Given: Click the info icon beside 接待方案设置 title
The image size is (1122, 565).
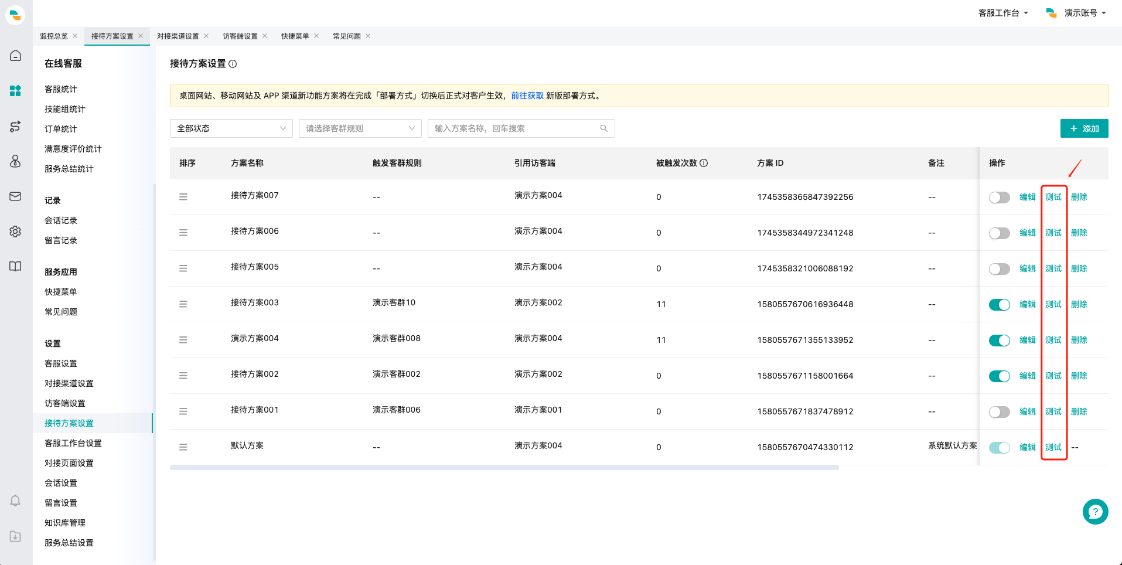Looking at the screenshot, I should [233, 64].
